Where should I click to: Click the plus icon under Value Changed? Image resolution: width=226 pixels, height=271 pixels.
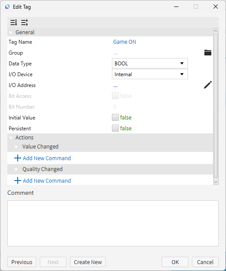[18, 158]
